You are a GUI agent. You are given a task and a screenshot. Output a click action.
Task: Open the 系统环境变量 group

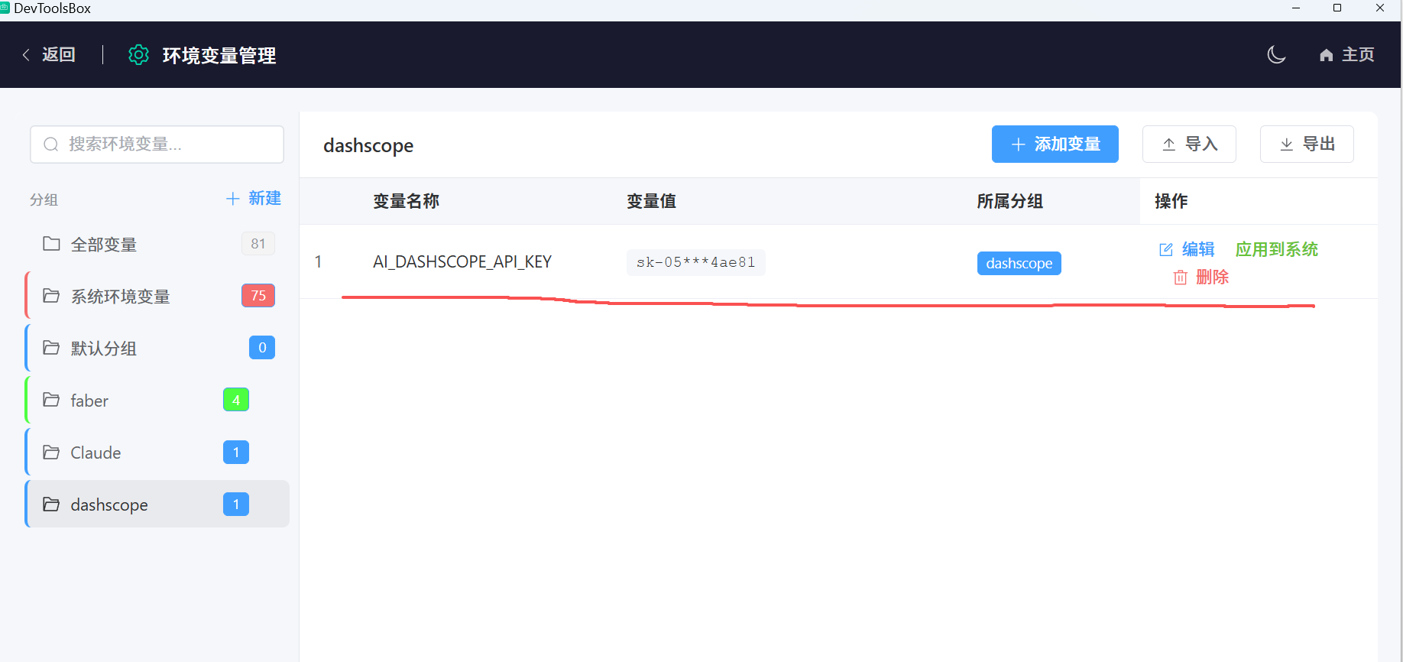click(x=120, y=297)
